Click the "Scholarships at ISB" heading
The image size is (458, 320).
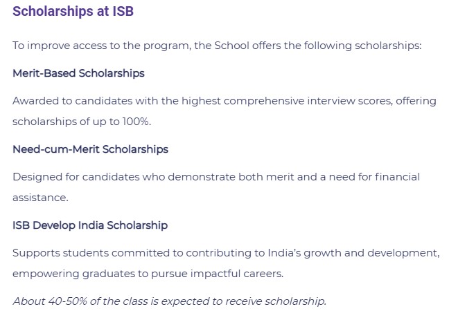tap(73, 11)
